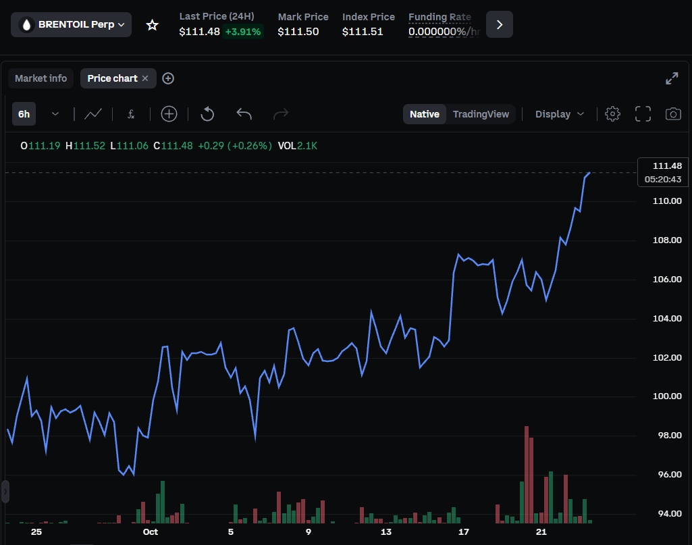
Task: Reset the chart view
Action: pyautogui.click(x=207, y=114)
